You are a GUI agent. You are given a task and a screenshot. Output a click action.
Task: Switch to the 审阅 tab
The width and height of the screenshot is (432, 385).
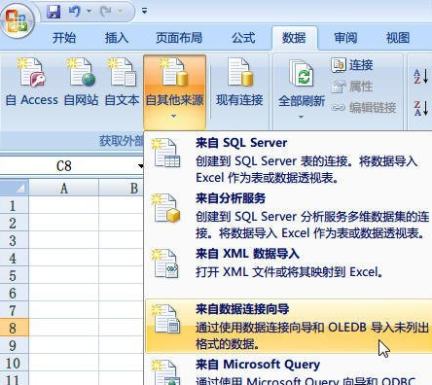coord(345,38)
